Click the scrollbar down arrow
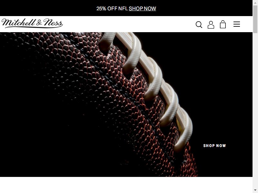The height and width of the screenshot is (193, 258). (255, 190)
